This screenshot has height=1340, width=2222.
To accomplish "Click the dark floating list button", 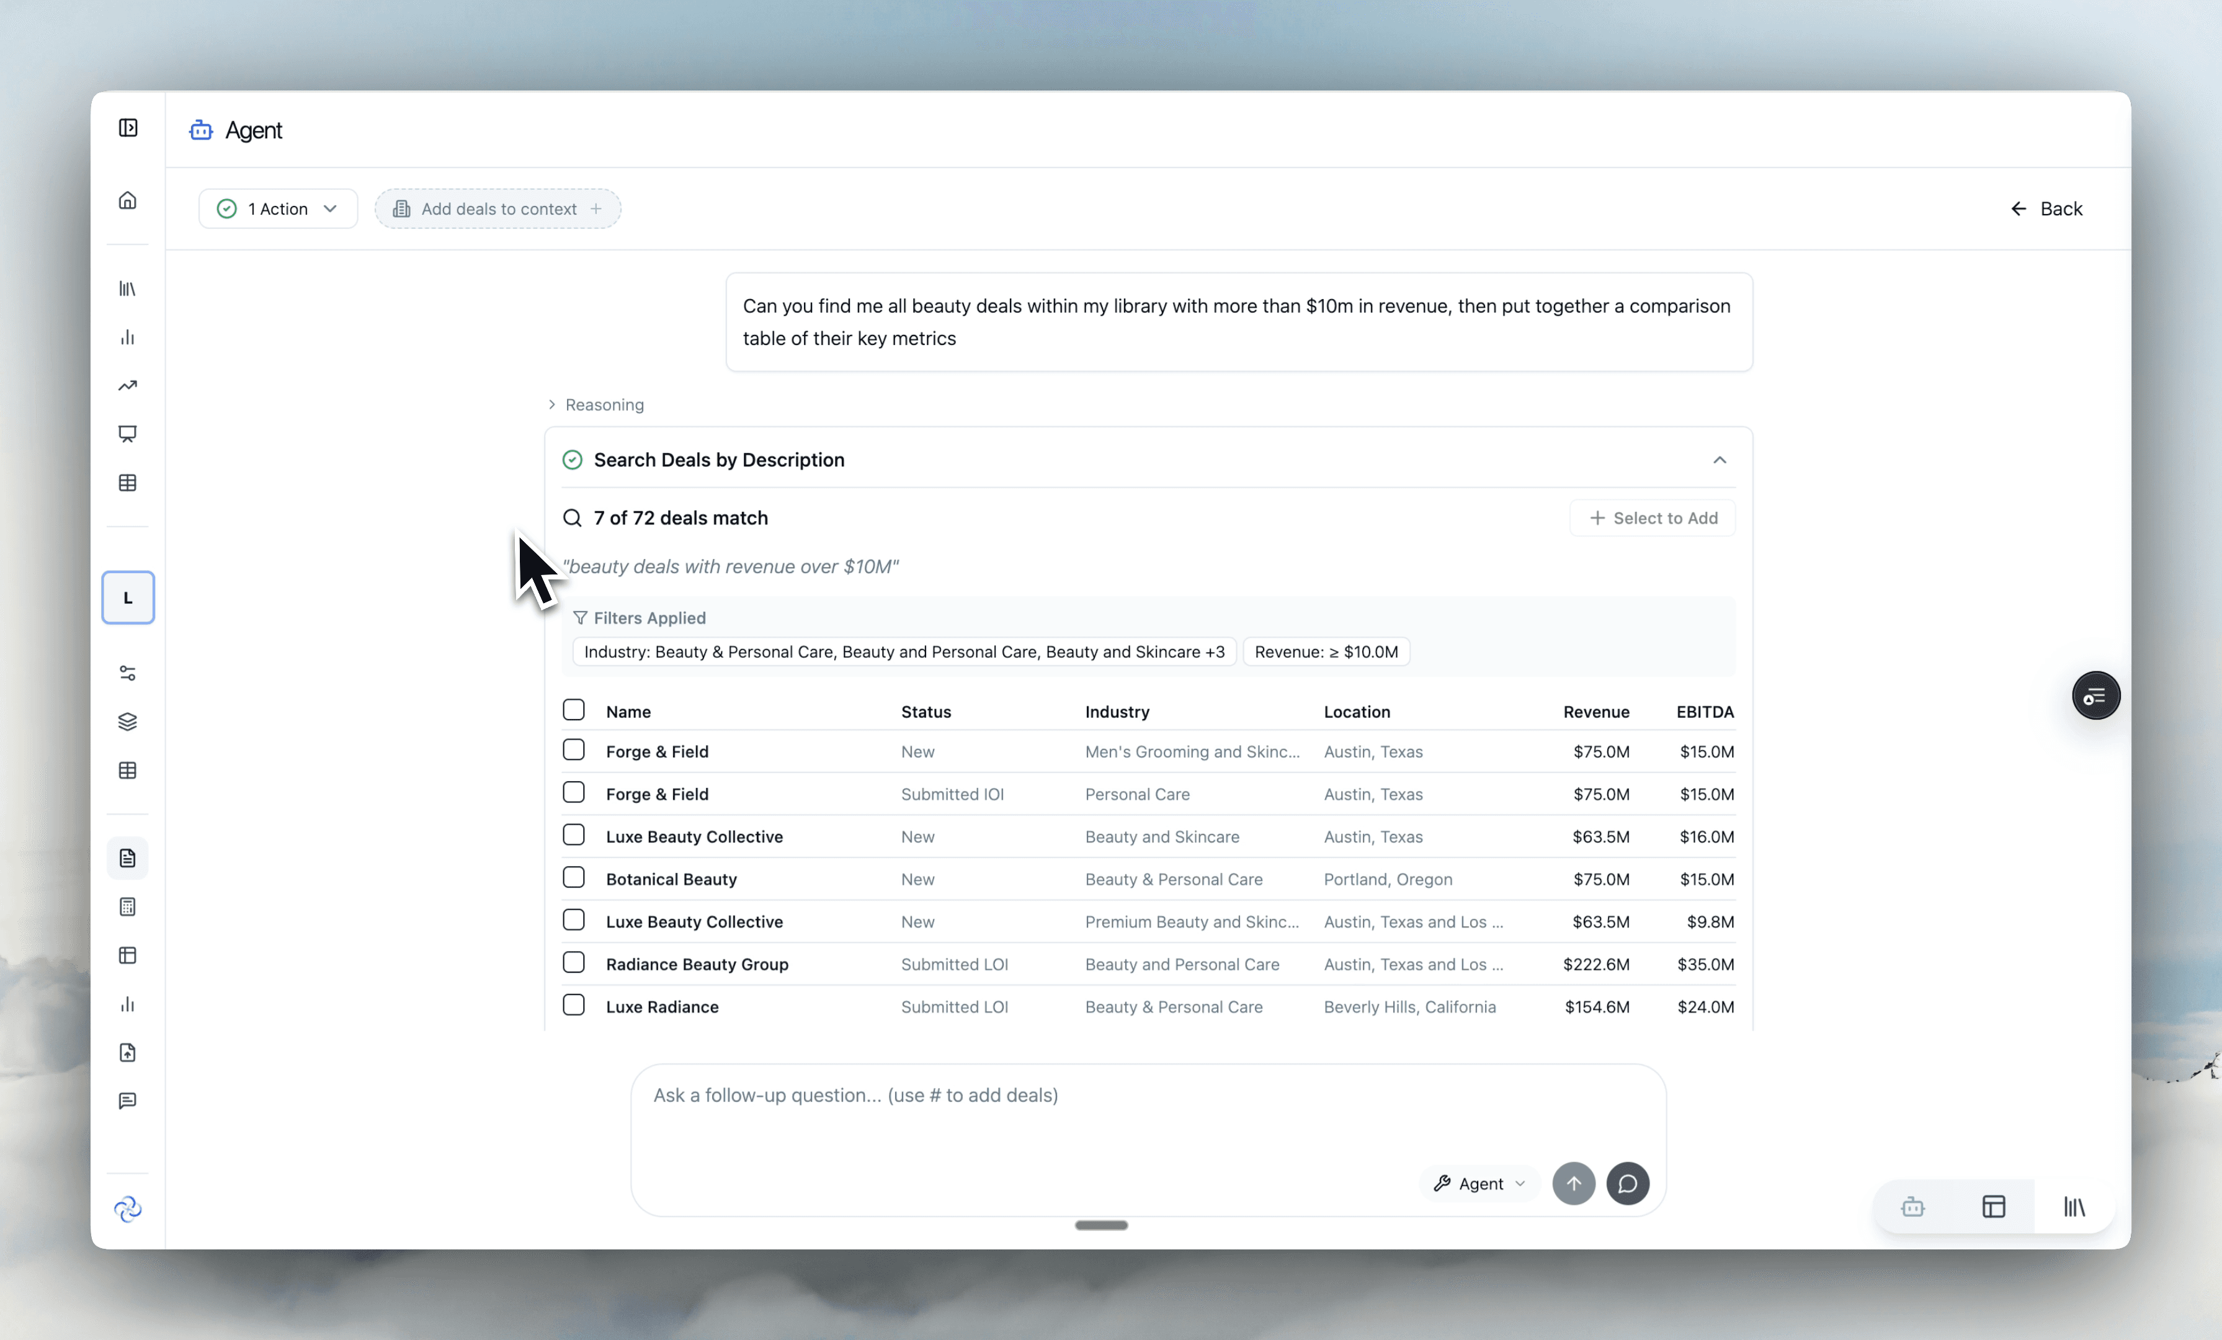I will click(2095, 695).
